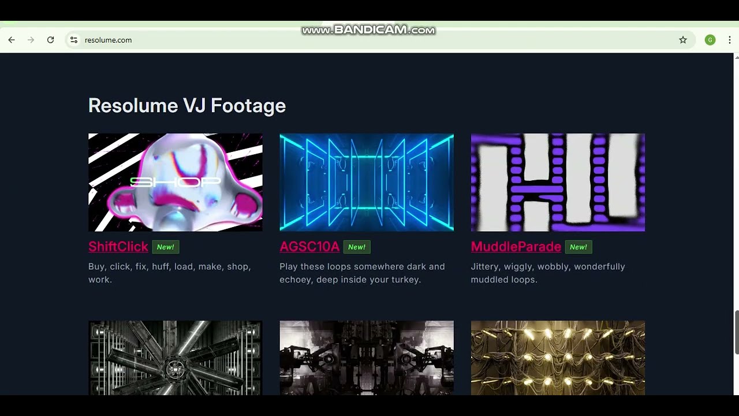This screenshot has width=739, height=416.
Task: Click the 'Buy, click, fix, huff' description
Action: pyautogui.click(x=170, y=273)
